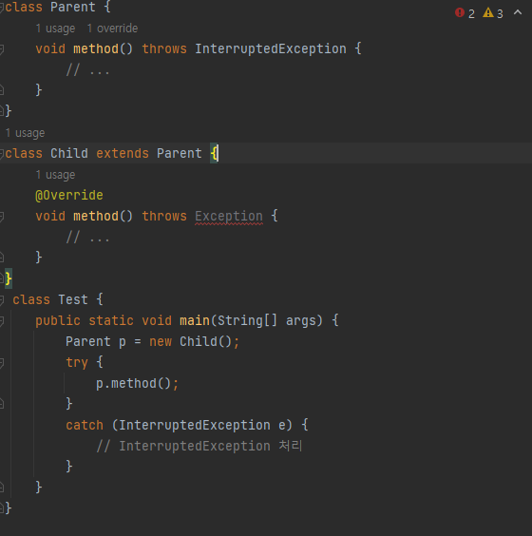Viewport: 532px width, 536px height.
Task: Fold the Test class declaration
Action: [x=2, y=300]
